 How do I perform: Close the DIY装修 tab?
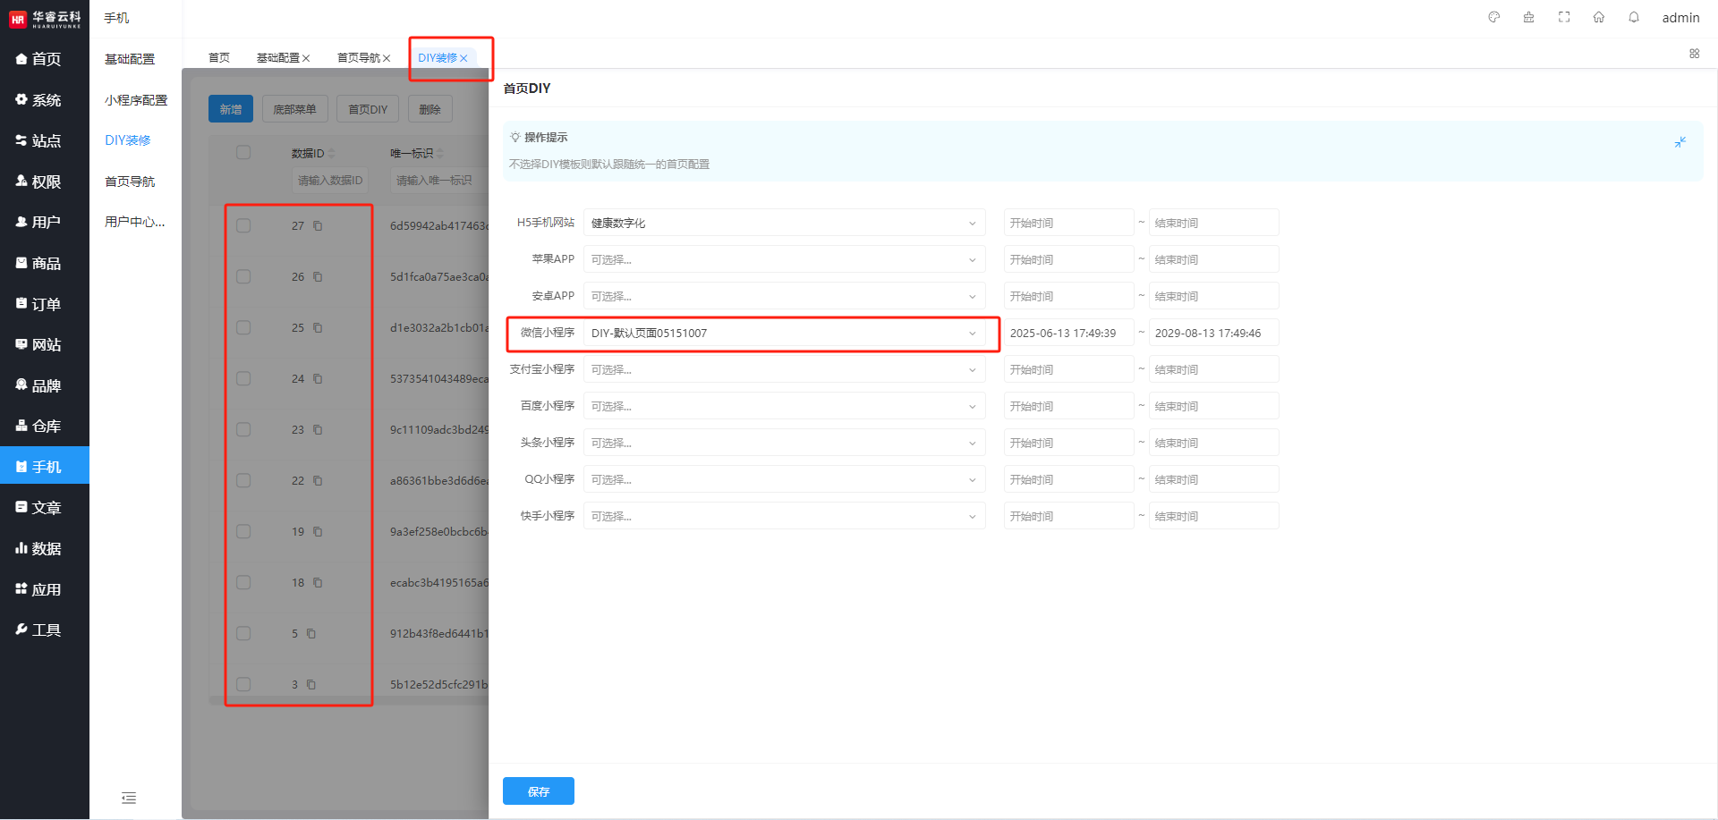(464, 58)
